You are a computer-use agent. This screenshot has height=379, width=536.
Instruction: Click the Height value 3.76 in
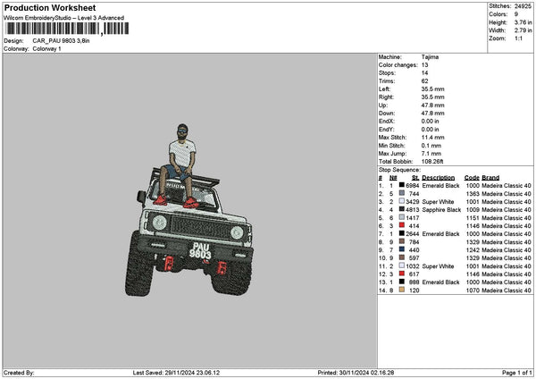click(523, 22)
